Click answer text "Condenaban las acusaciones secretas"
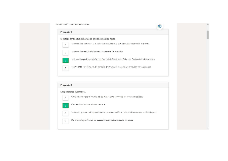228x161 pixels. 88,104
